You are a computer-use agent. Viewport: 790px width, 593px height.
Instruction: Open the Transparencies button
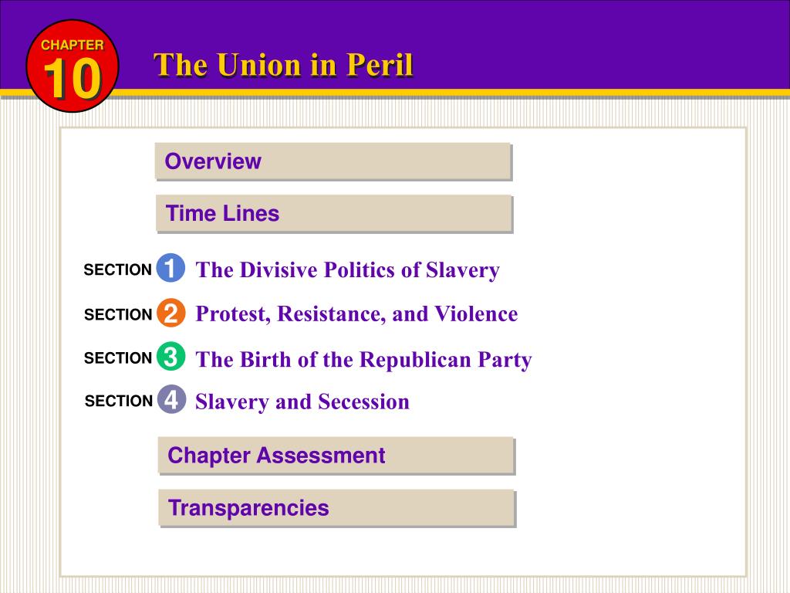tap(337, 508)
